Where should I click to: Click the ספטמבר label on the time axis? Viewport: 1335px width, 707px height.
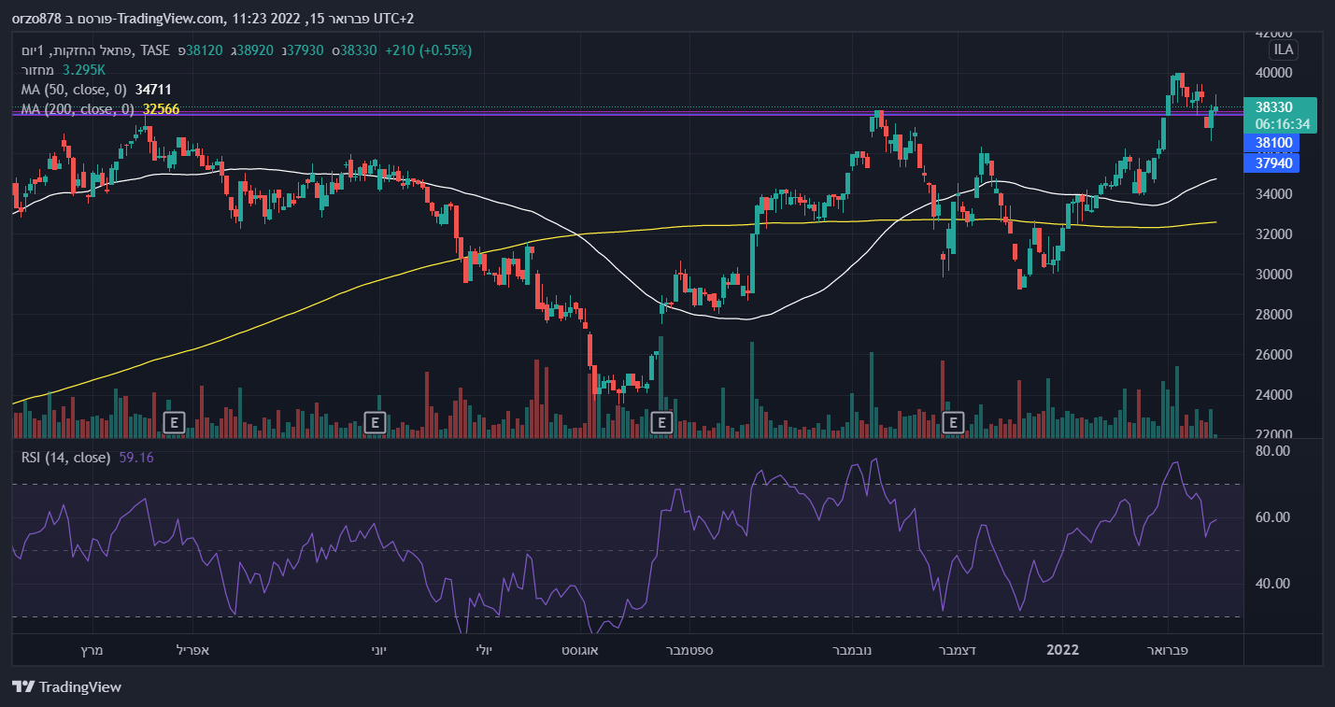[x=691, y=649]
